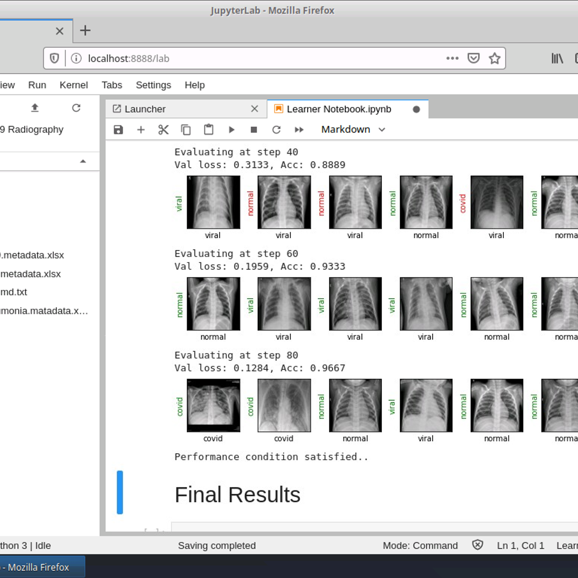Open the Run menu
Screen dimensions: 578x578
(37, 85)
